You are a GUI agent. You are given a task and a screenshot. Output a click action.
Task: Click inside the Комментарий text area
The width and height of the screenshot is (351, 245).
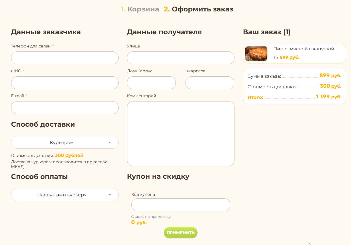(181, 134)
